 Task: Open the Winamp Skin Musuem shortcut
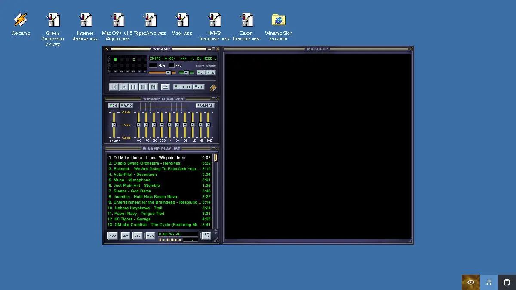279,27
